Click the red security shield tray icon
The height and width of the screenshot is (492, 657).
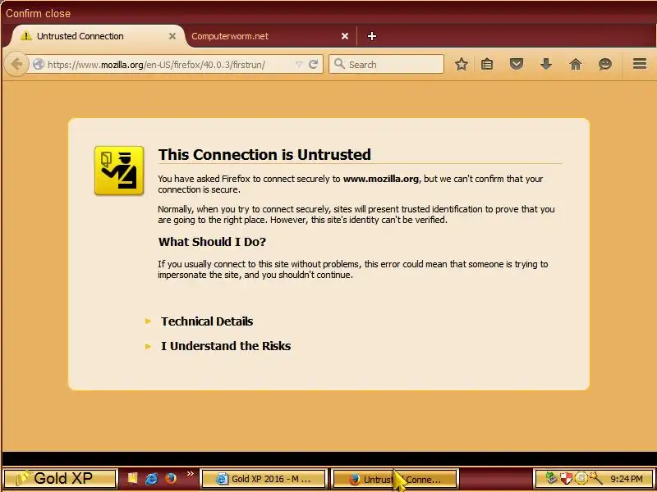click(x=567, y=478)
